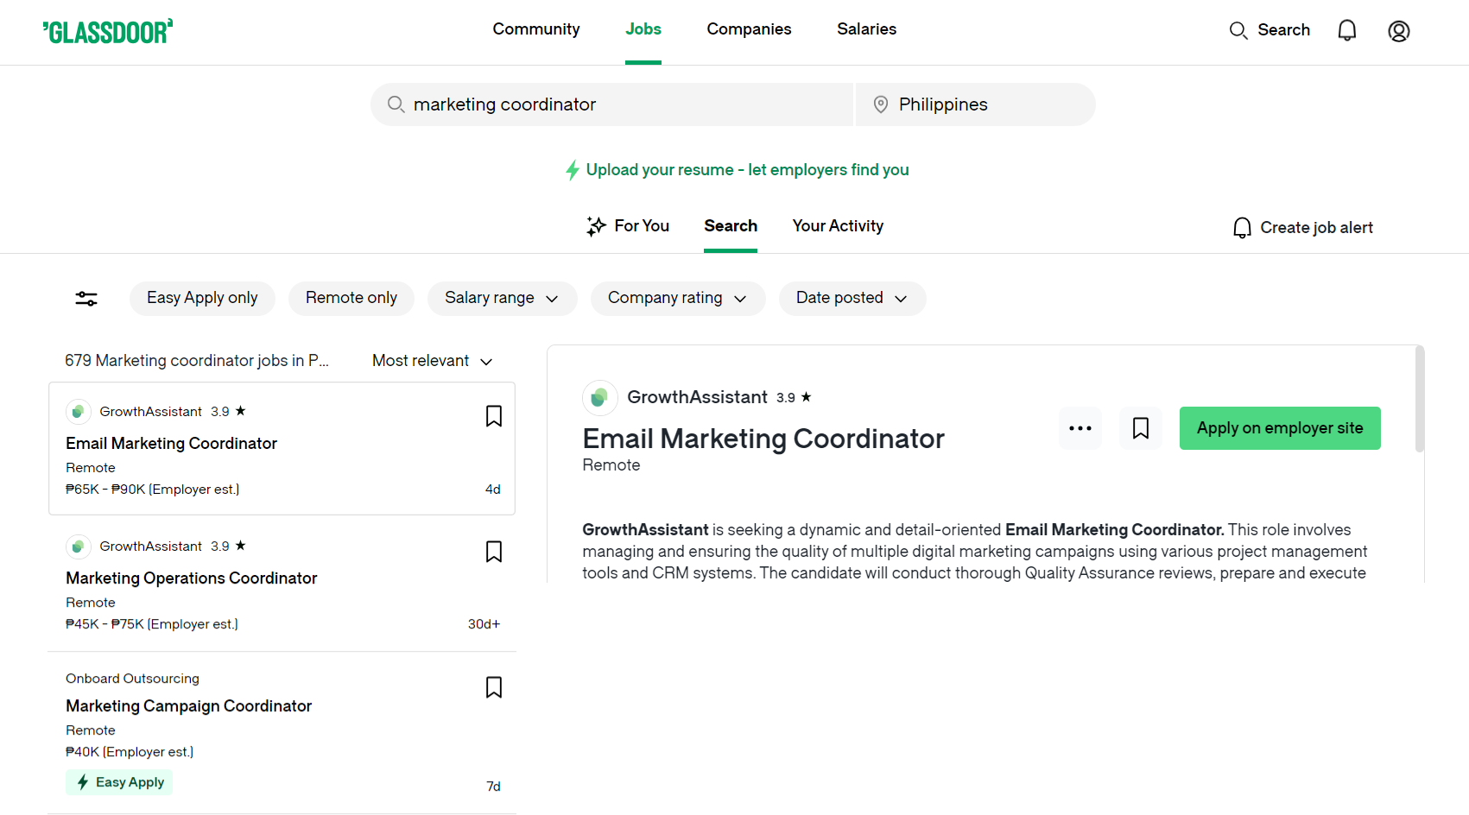Click the ₱40K (Employer est.) salary text
The height and width of the screenshot is (815, 1469).
tap(130, 752)
